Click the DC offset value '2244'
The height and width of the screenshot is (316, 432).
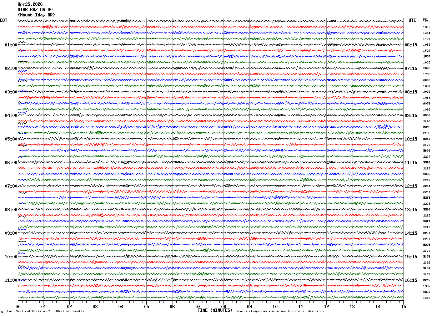click(x=427, y=192)
